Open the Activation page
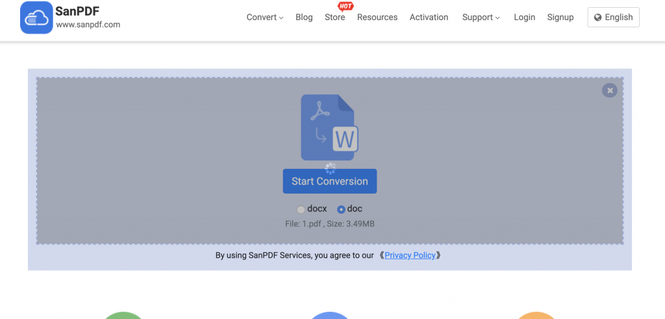 [x=429, y=18]
